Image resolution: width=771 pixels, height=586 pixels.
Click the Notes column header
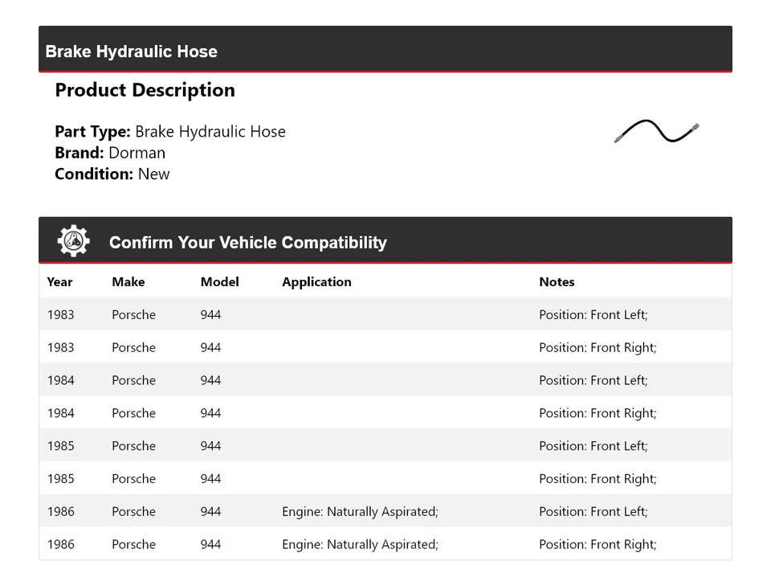coord(557,282)
